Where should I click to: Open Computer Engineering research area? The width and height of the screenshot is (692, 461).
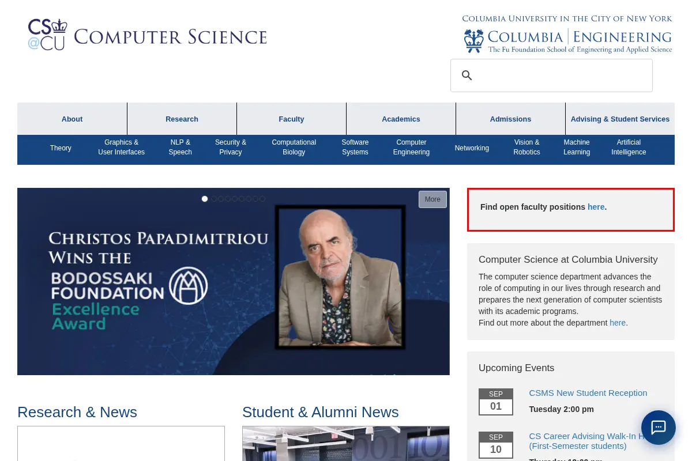[411, 148]
